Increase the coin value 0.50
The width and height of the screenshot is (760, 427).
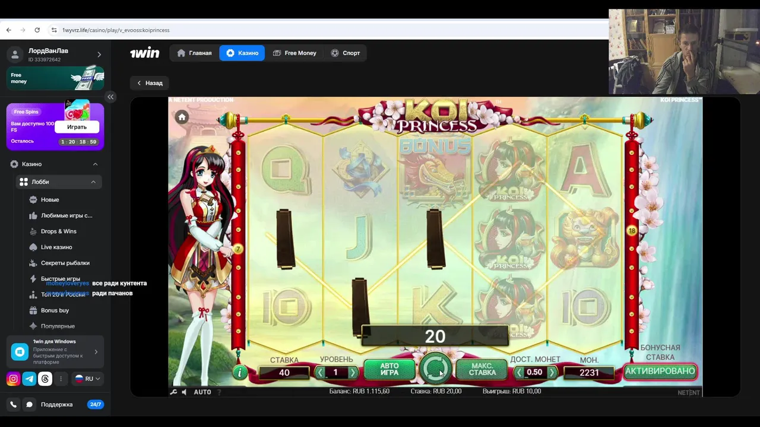click(x=552, y=372)
